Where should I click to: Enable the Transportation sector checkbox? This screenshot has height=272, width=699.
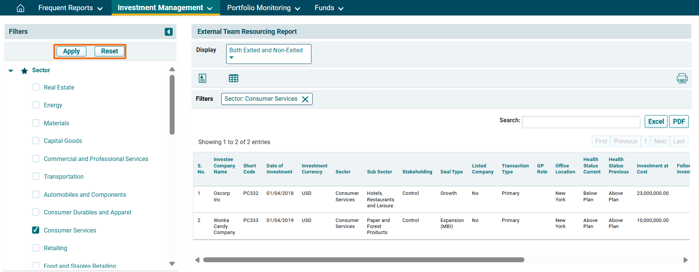click(x=36, y=176)
